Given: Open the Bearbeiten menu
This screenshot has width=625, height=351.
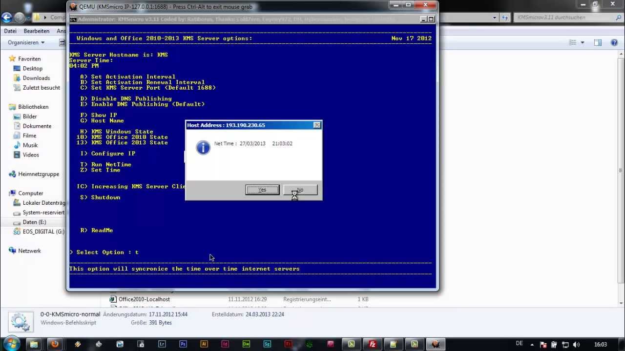Looking at the screenshot, I should pos(37,31).
